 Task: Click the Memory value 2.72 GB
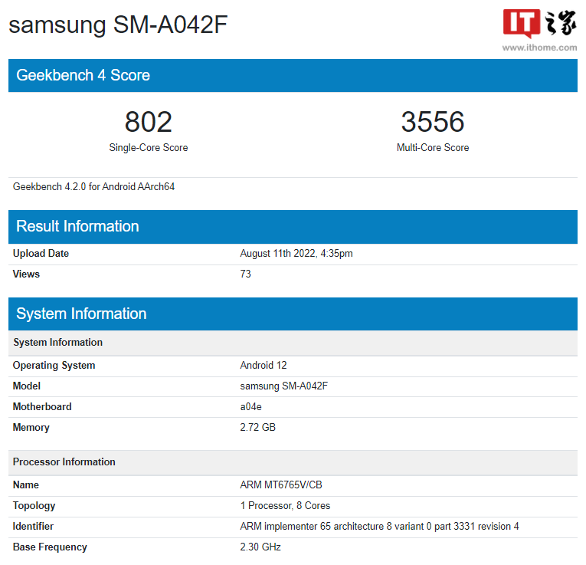pyautogui.click(x=257, y=428)
